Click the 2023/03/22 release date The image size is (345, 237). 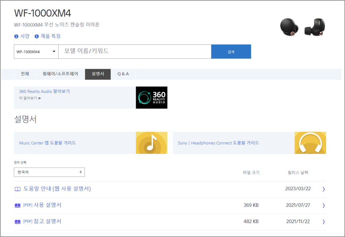[298, 189]
